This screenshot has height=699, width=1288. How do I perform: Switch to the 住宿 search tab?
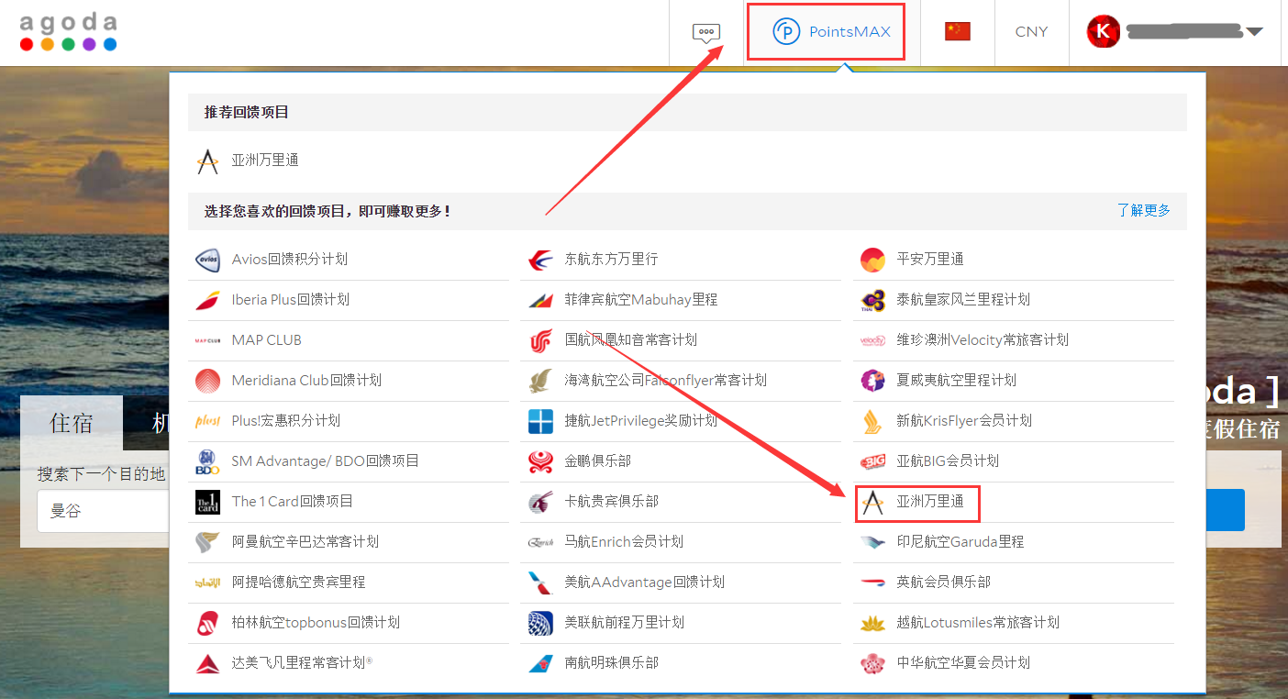point(72,423)
